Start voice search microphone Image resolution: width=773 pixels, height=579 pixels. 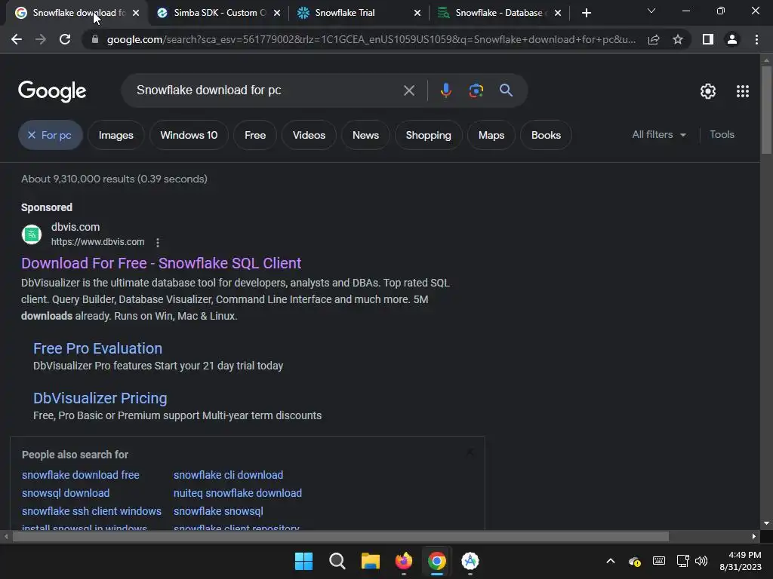(x=445, y=90)
